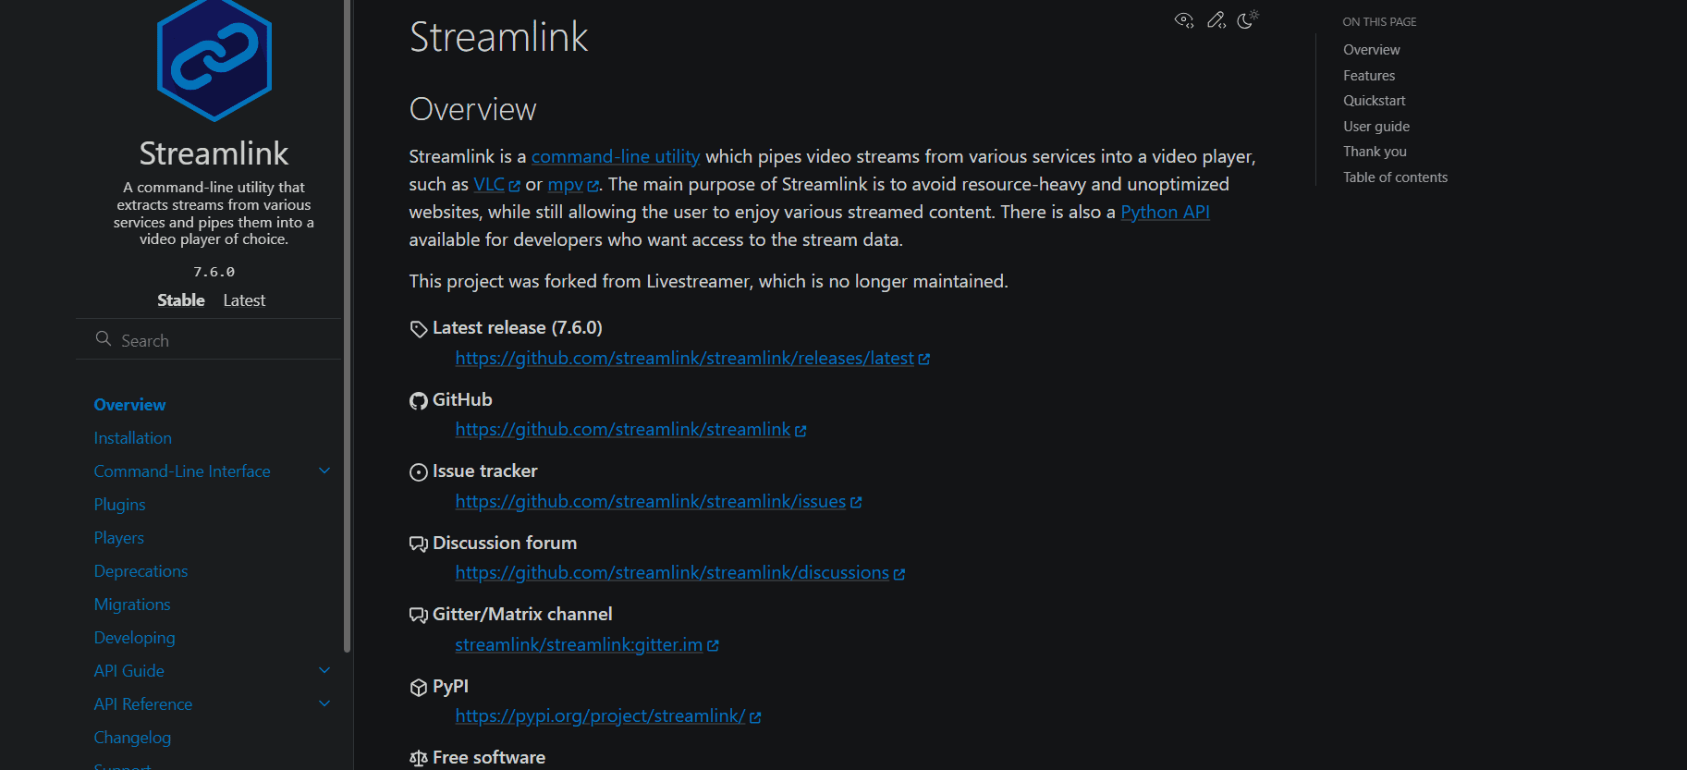Click the chat icon beside Gitter/Matrix channel
Screen dimensions: 1687x770
419,616
